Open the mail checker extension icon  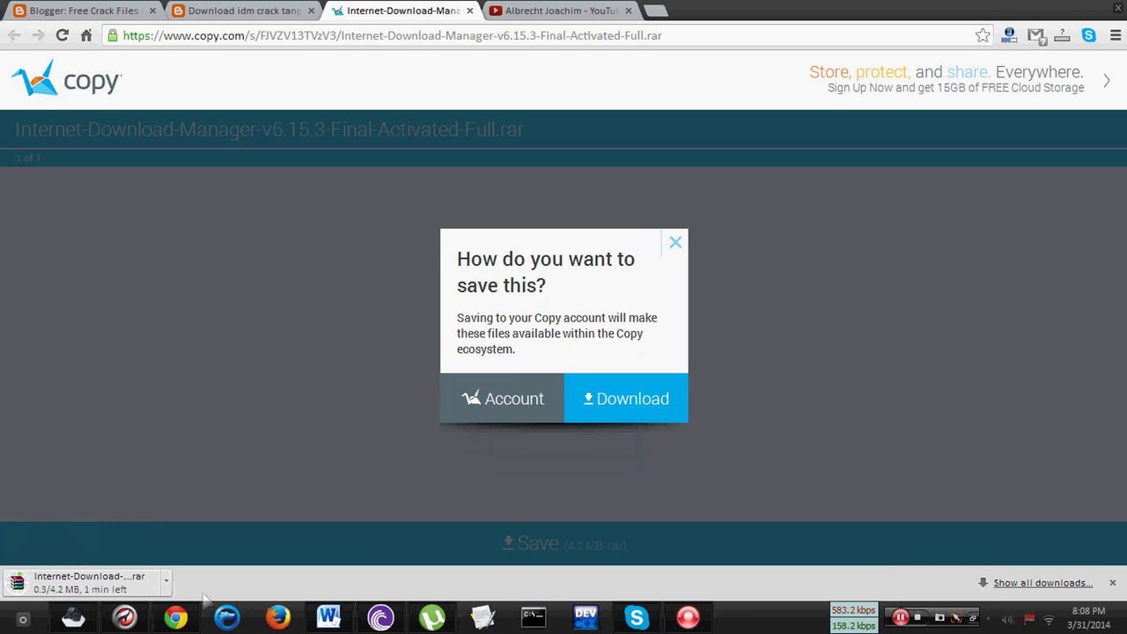point(1036,35)
